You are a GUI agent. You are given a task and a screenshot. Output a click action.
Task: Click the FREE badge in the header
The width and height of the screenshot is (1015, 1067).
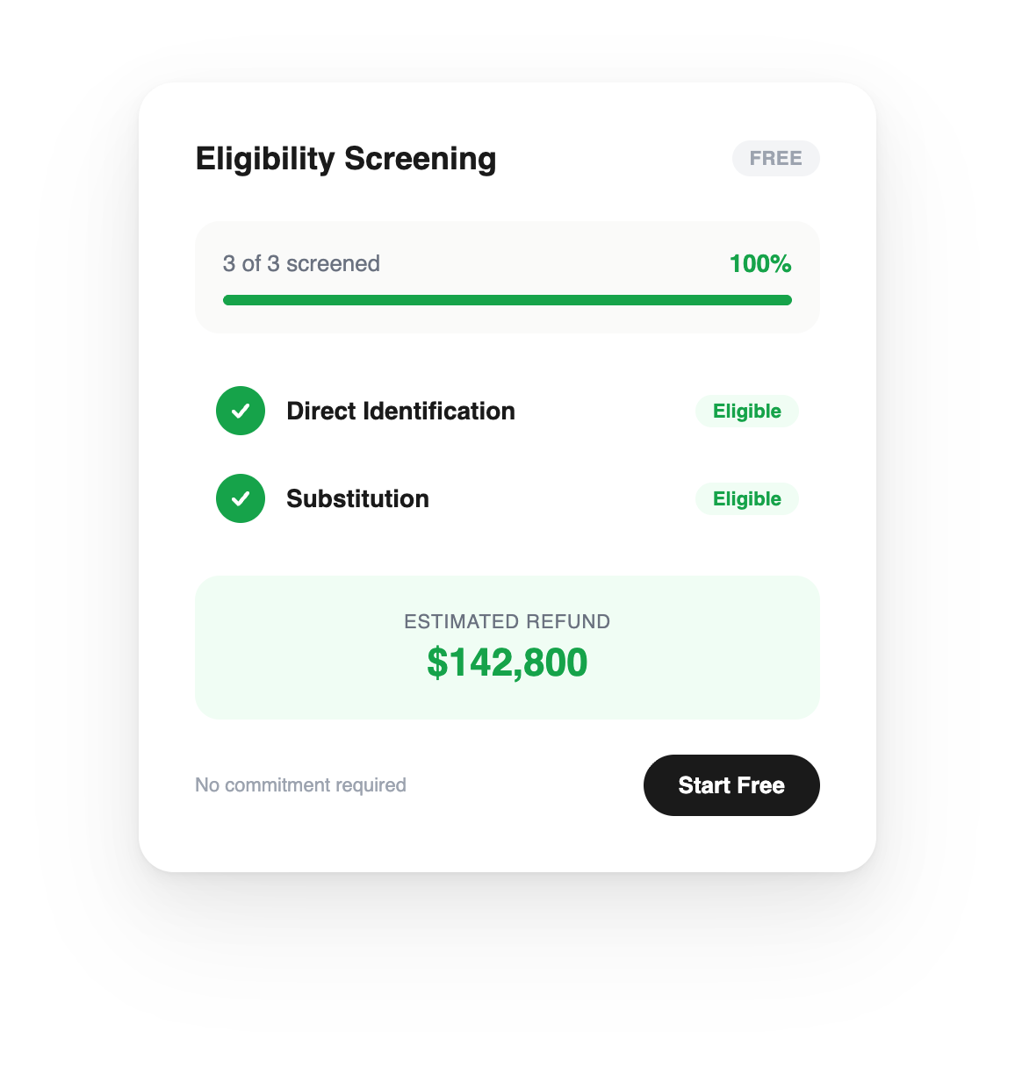tap(776, 159)
